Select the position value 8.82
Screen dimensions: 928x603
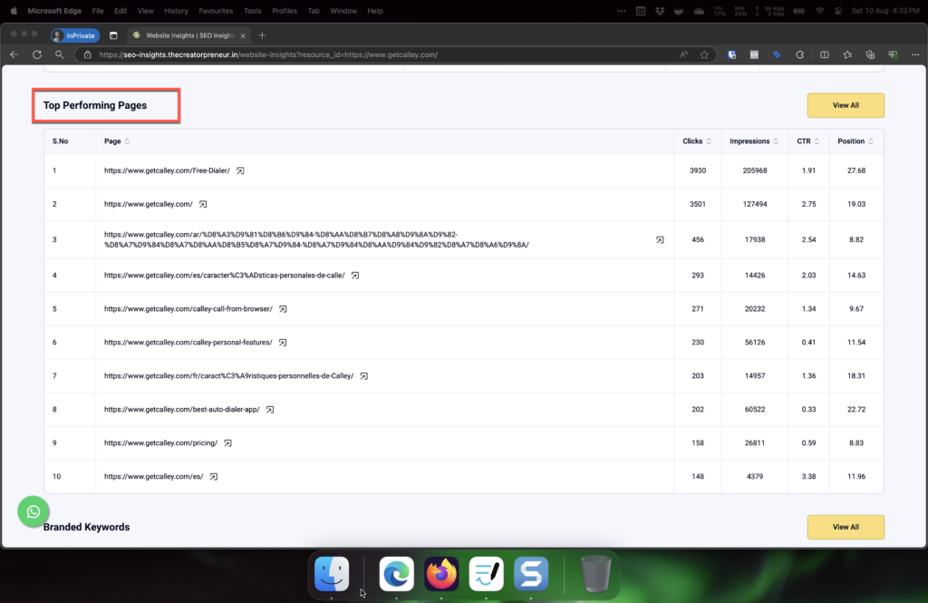856,240
